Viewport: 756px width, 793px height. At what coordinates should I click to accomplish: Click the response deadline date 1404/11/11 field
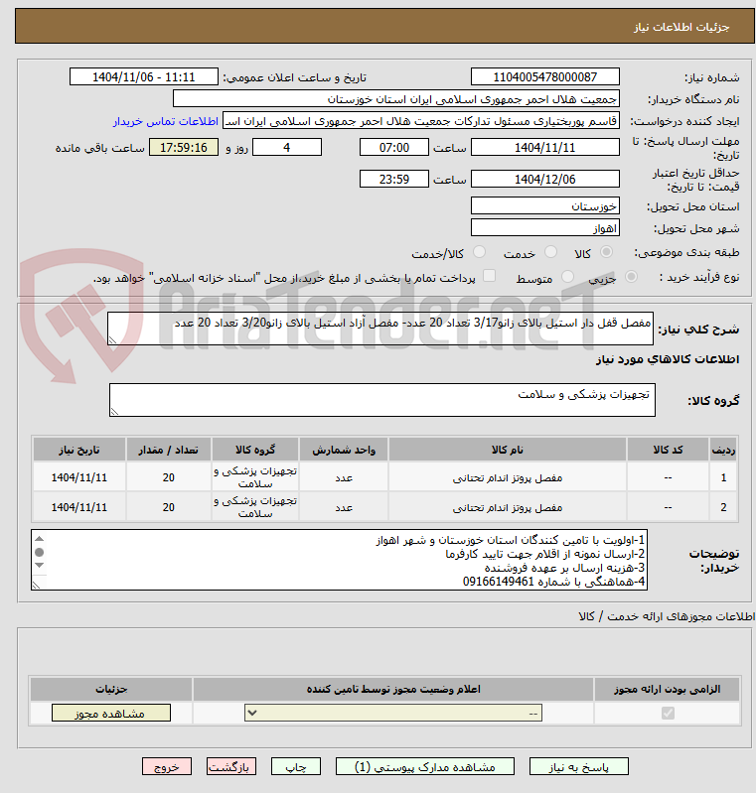point(544,147)
